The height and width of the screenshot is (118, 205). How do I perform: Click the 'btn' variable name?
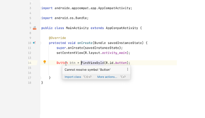pos(72,63)
